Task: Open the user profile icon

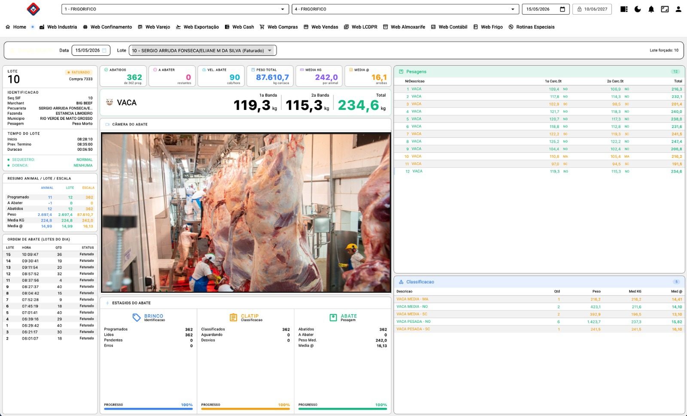Action: point(678,9)
